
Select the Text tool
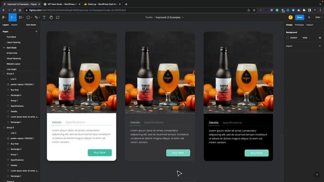pos(44,17)
